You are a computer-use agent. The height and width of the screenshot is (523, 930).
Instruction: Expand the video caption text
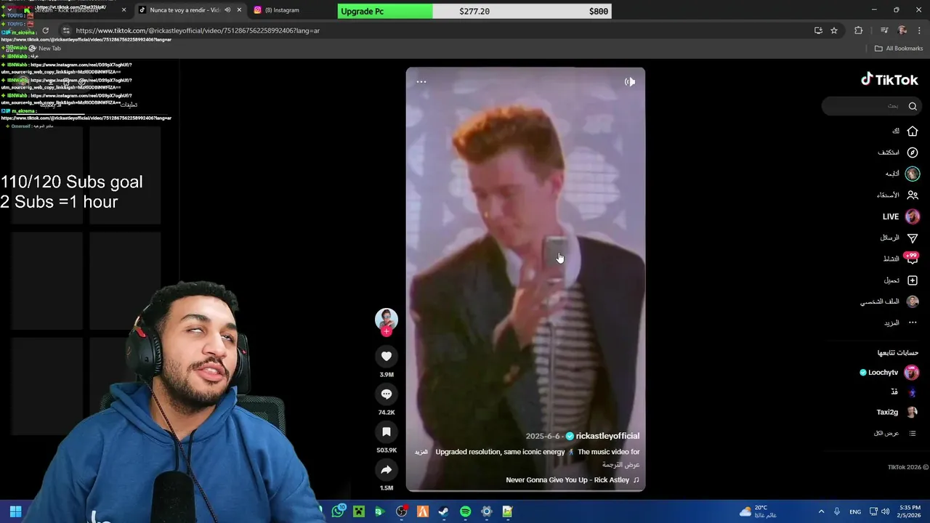tap(421, 452)
